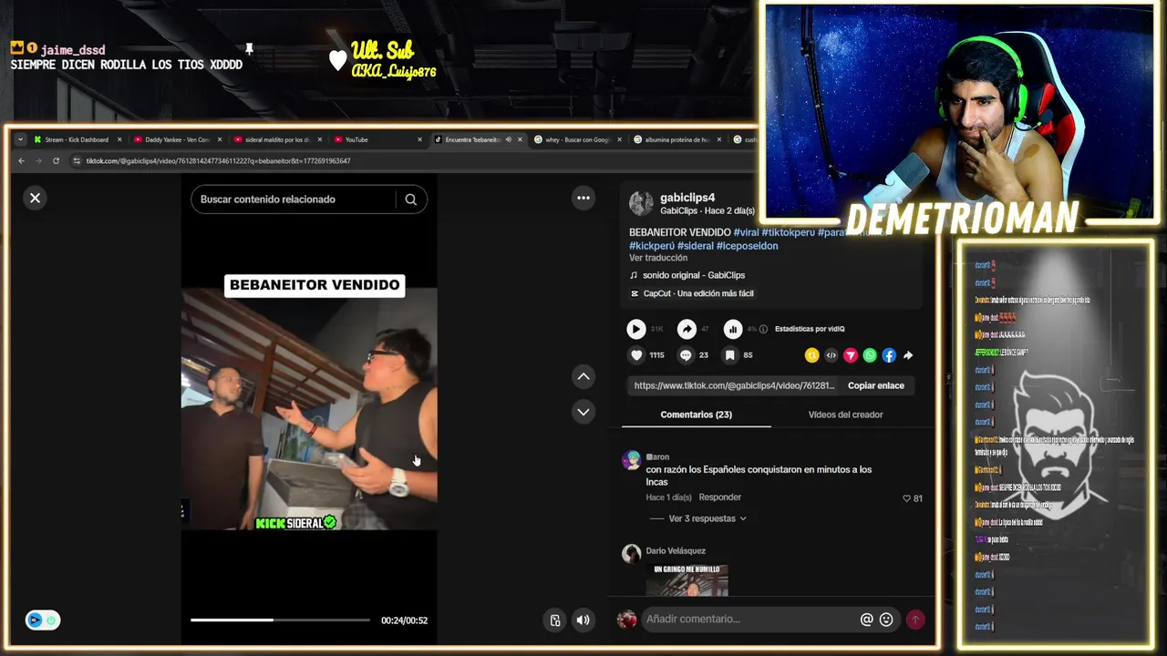Open the #tiktokperu hashtag
Screen dimensions: 1167x656
[788, 232]
